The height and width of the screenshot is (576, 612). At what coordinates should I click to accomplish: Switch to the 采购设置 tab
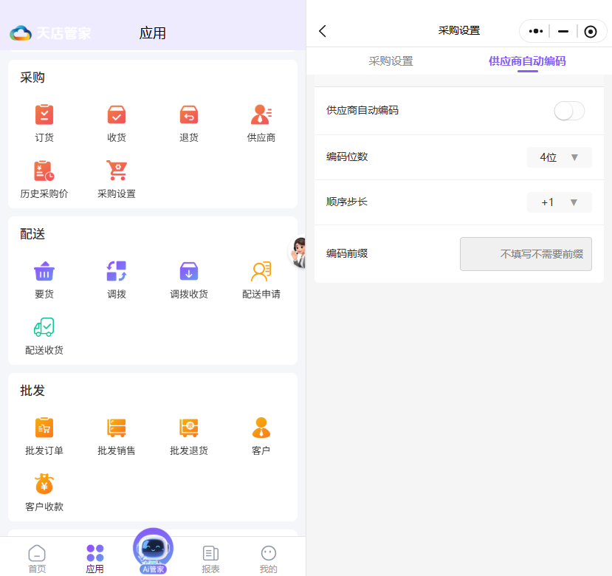391,61
